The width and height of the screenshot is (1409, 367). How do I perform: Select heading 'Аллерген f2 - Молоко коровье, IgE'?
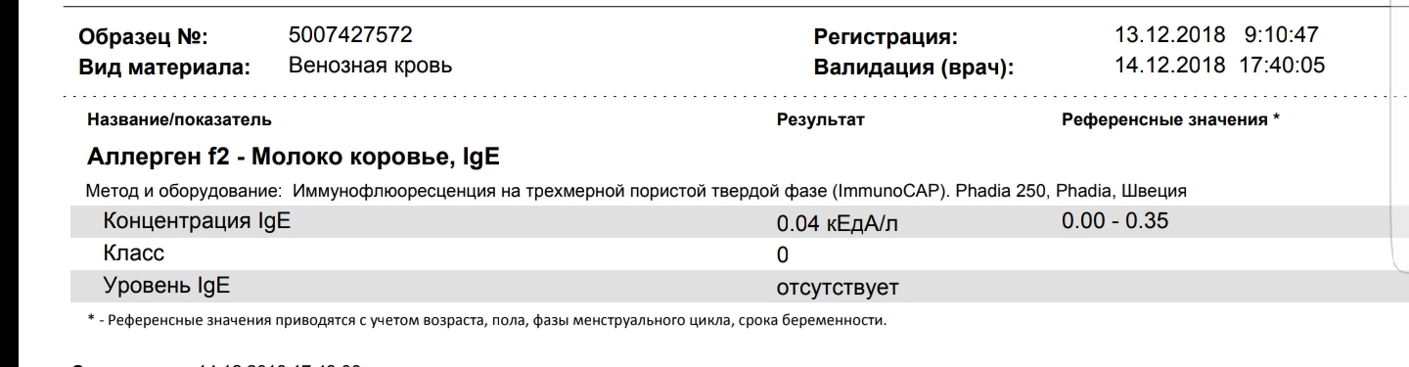click(295, 155)
